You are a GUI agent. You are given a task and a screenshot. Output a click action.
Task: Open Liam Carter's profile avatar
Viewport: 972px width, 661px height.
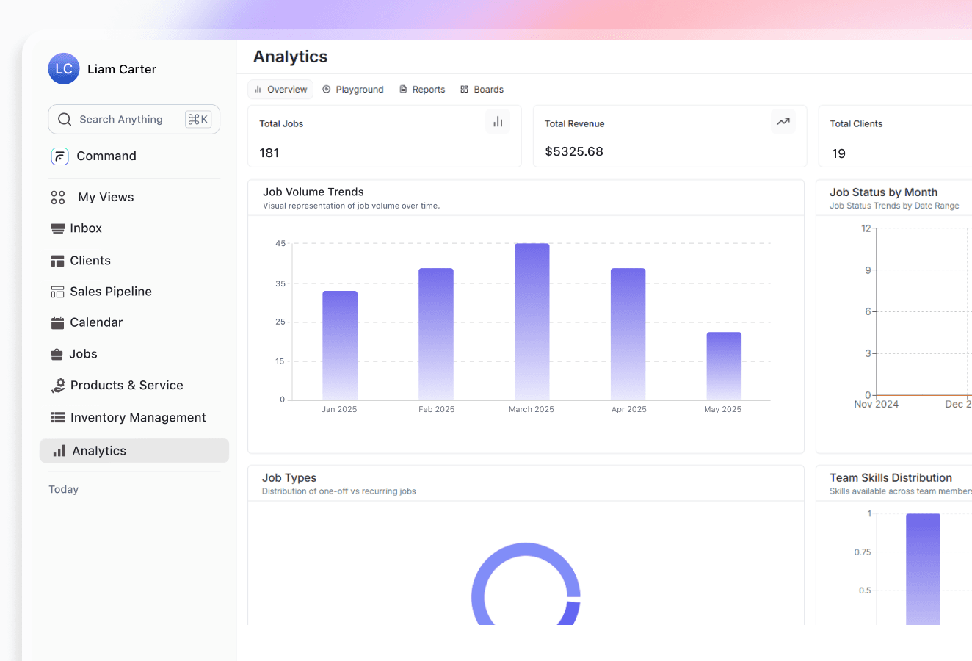coord(63,68)
